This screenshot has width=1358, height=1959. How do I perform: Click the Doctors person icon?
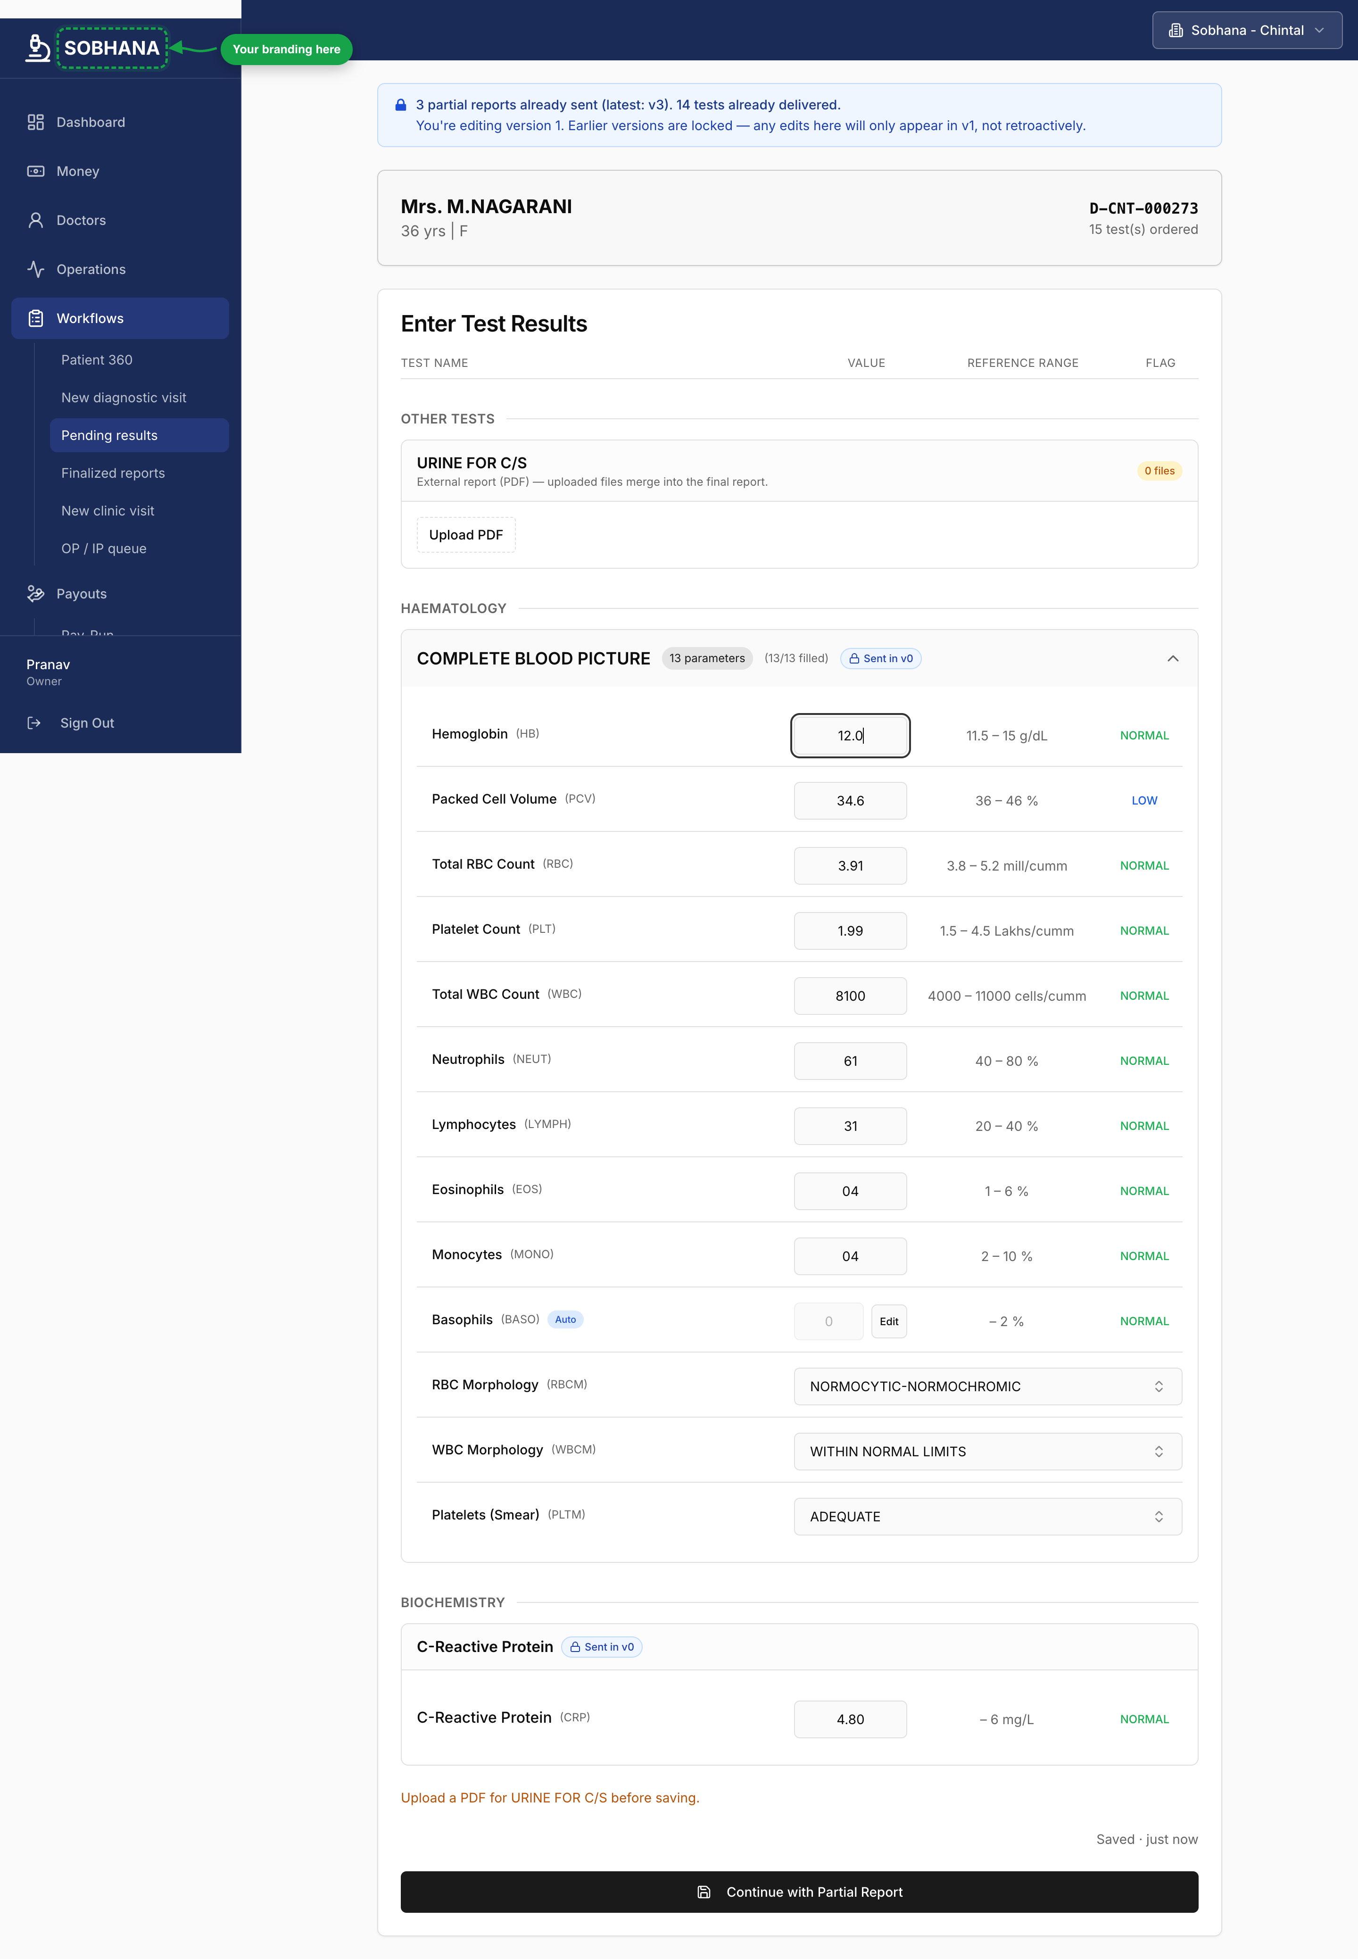coord(36,220)
